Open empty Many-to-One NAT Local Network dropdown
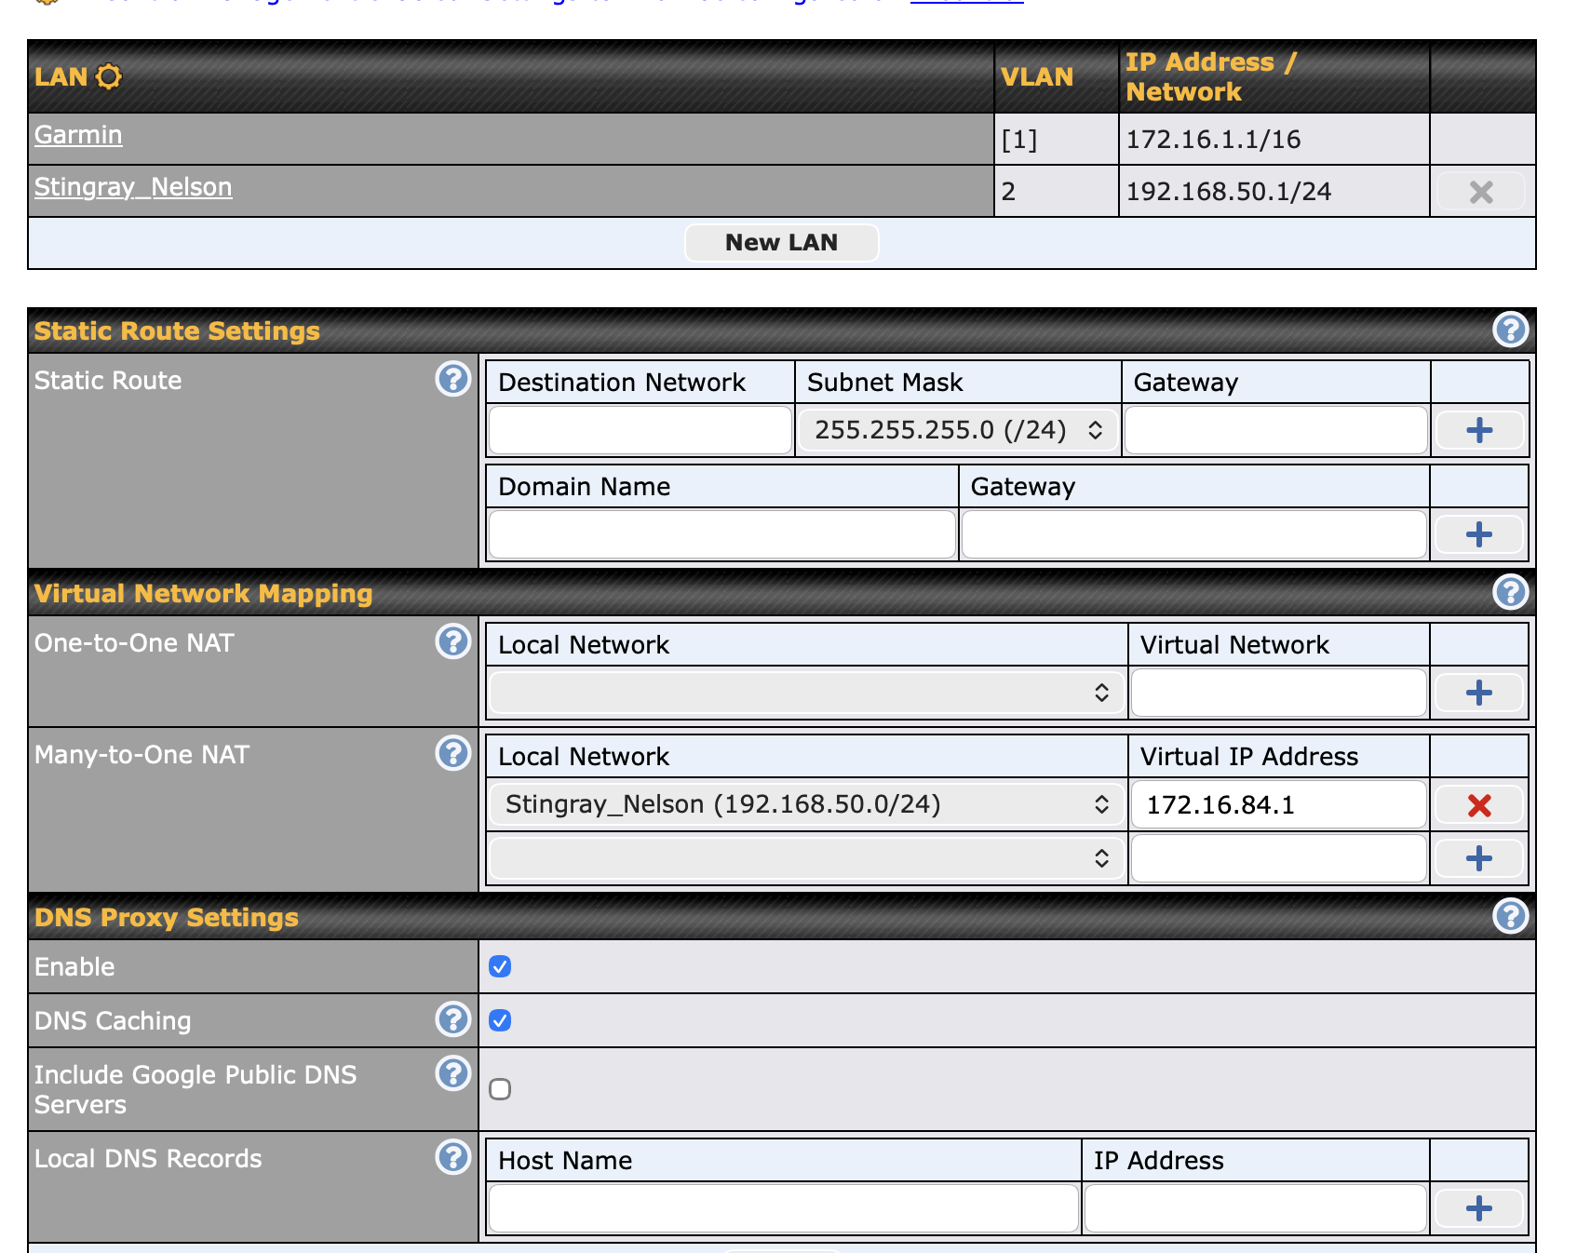The width and height of the screenshot is (1577, 1253). (x=807, y=858)
